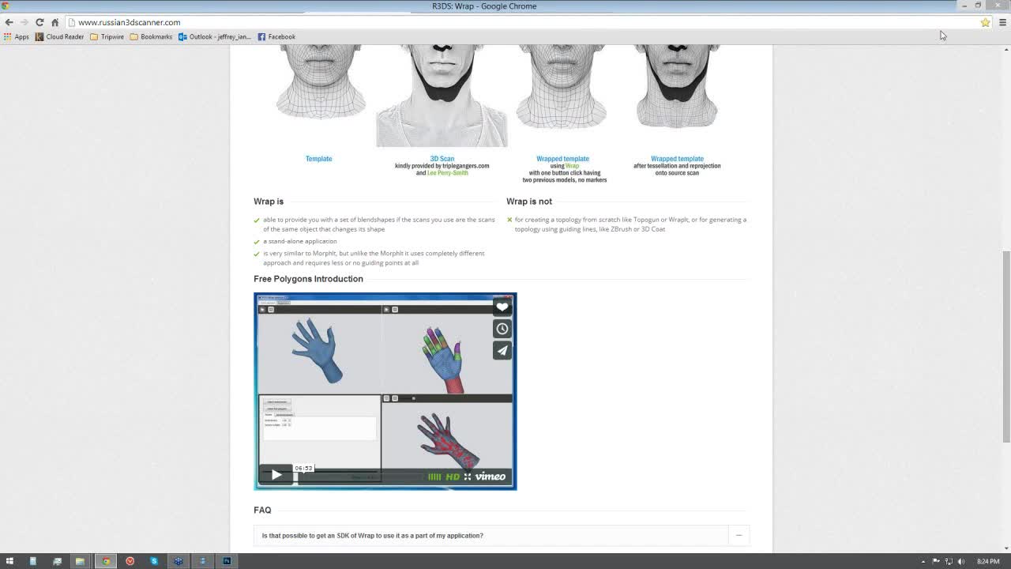The image size is (1011, 569).
Task: Click the 'Wrap is' heading
Action: [x=269, y=202]
